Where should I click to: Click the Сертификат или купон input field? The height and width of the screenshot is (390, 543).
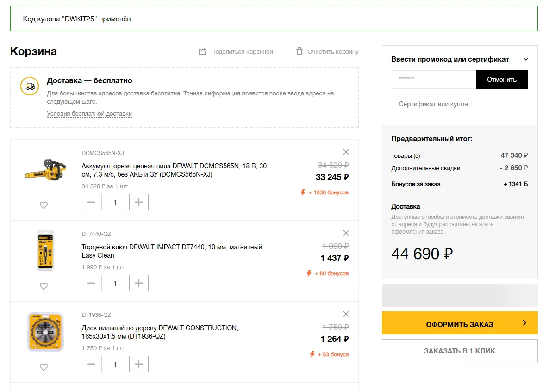pyautogui.click(x=460, y=104)
